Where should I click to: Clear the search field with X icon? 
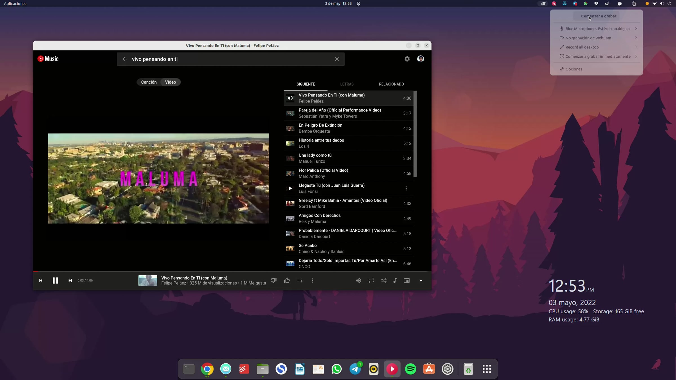point(337,59)
